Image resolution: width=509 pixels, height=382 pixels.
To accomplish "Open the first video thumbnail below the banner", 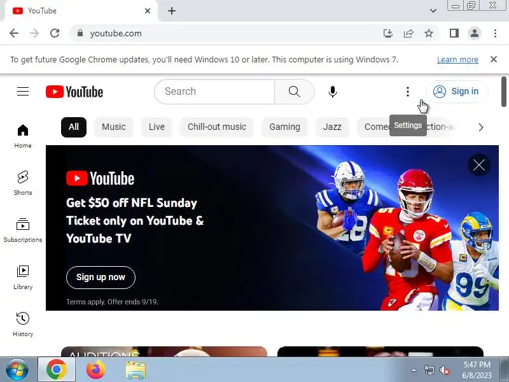I will (x=164, y=351).
